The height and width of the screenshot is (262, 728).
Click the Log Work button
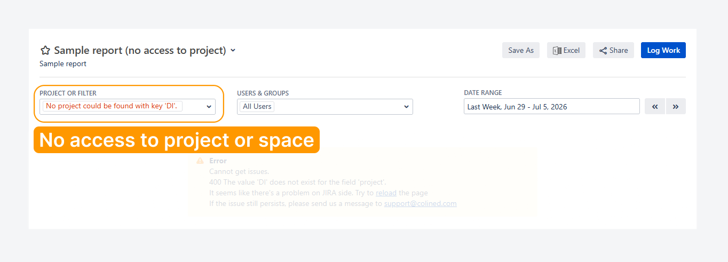pyautogui.click(x=663, y=50)
